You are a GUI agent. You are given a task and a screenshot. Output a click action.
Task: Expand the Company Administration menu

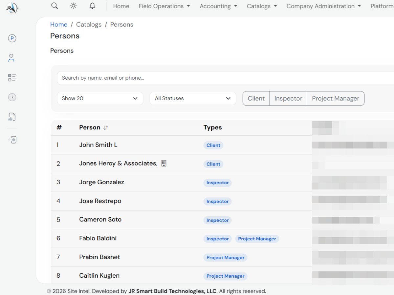[324, 6]
